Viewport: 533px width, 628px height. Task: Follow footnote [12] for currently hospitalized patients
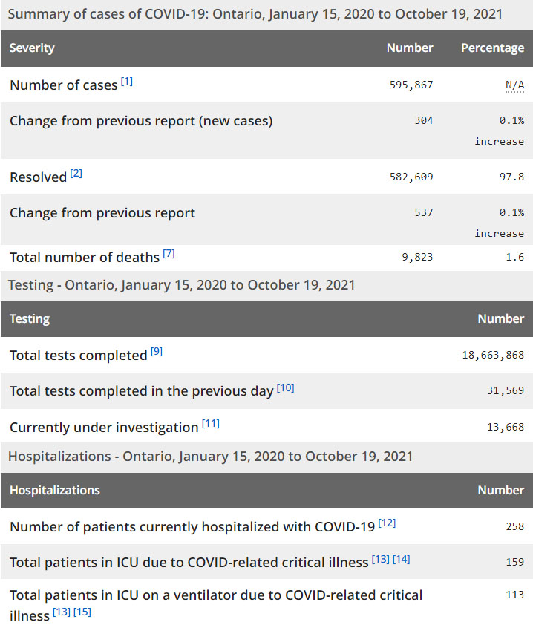tap(387, 523)
